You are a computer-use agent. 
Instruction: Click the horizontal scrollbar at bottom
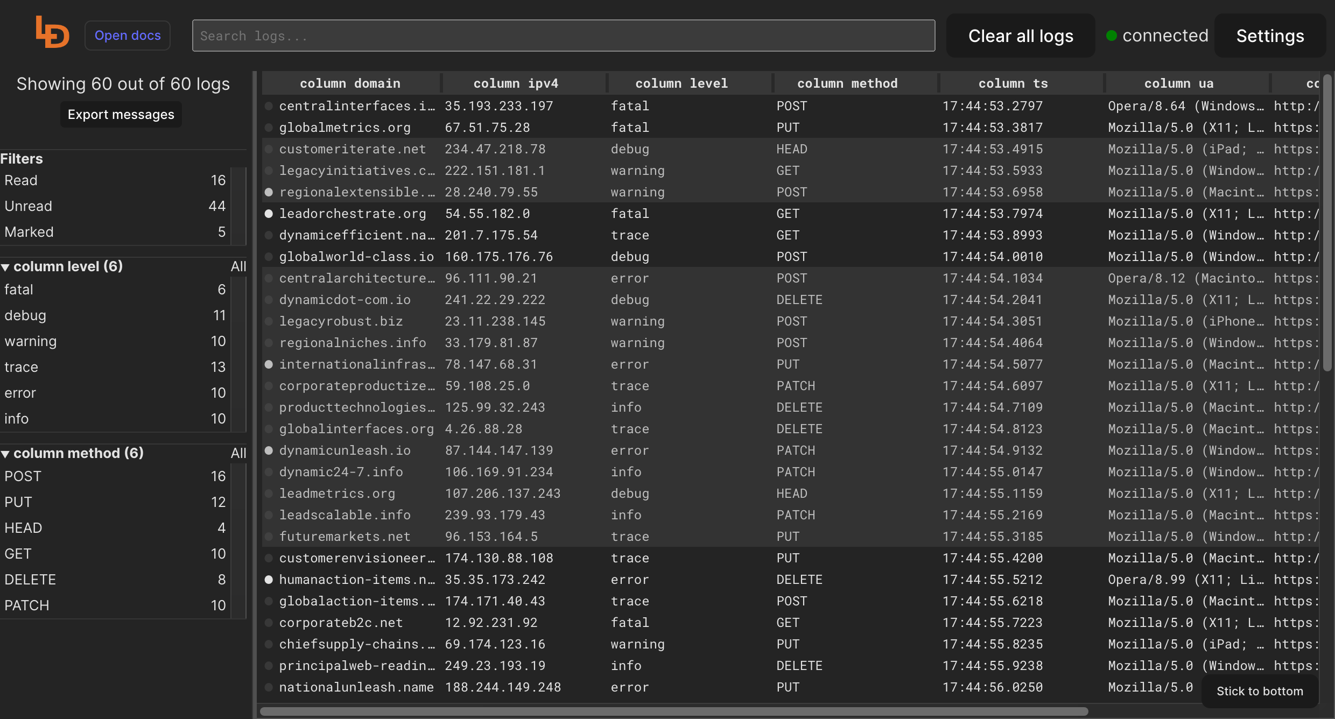point(673,711)
